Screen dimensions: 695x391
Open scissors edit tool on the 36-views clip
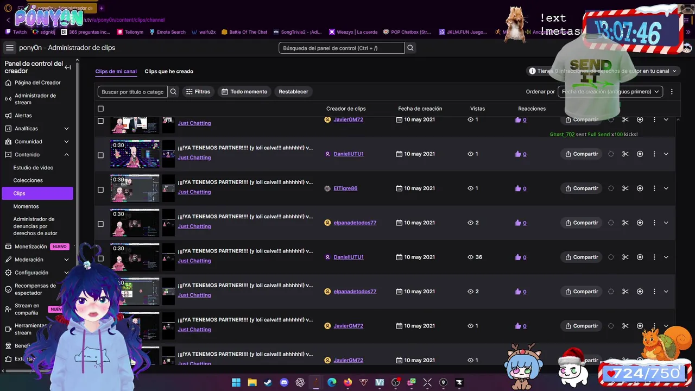coord(625,257)
